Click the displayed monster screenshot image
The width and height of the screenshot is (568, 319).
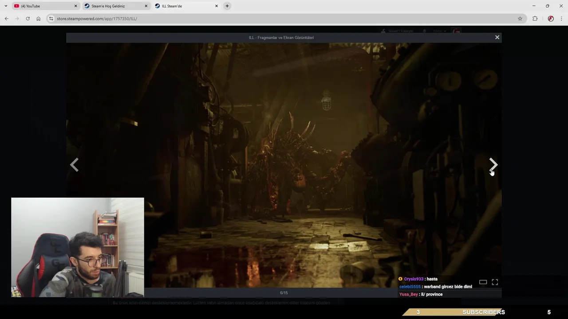(x=284, y=165)
